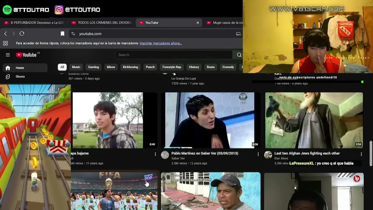Viewport: 373px width, 210px height.
Task: Open options menu for 'apa bajame' video
Action: pyautogui.click(x=155, y=154)
